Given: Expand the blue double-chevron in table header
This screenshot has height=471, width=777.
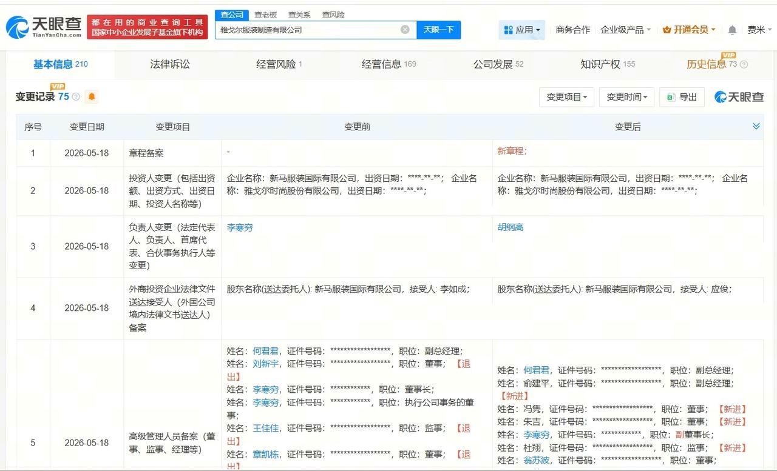Looking at the screenshot, I should (x=756, y=126).
